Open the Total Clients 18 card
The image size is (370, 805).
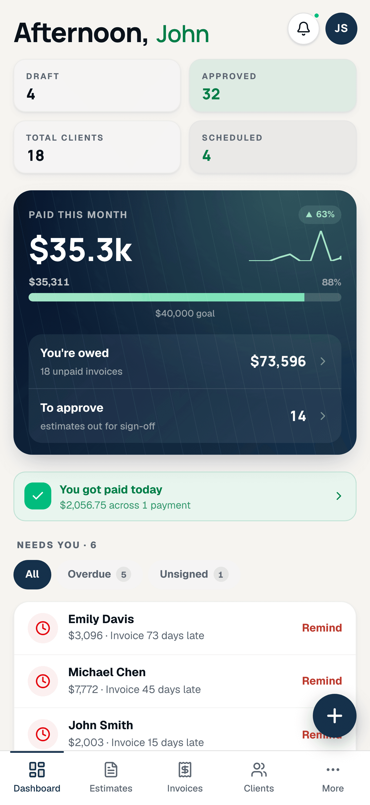point(97,147)
